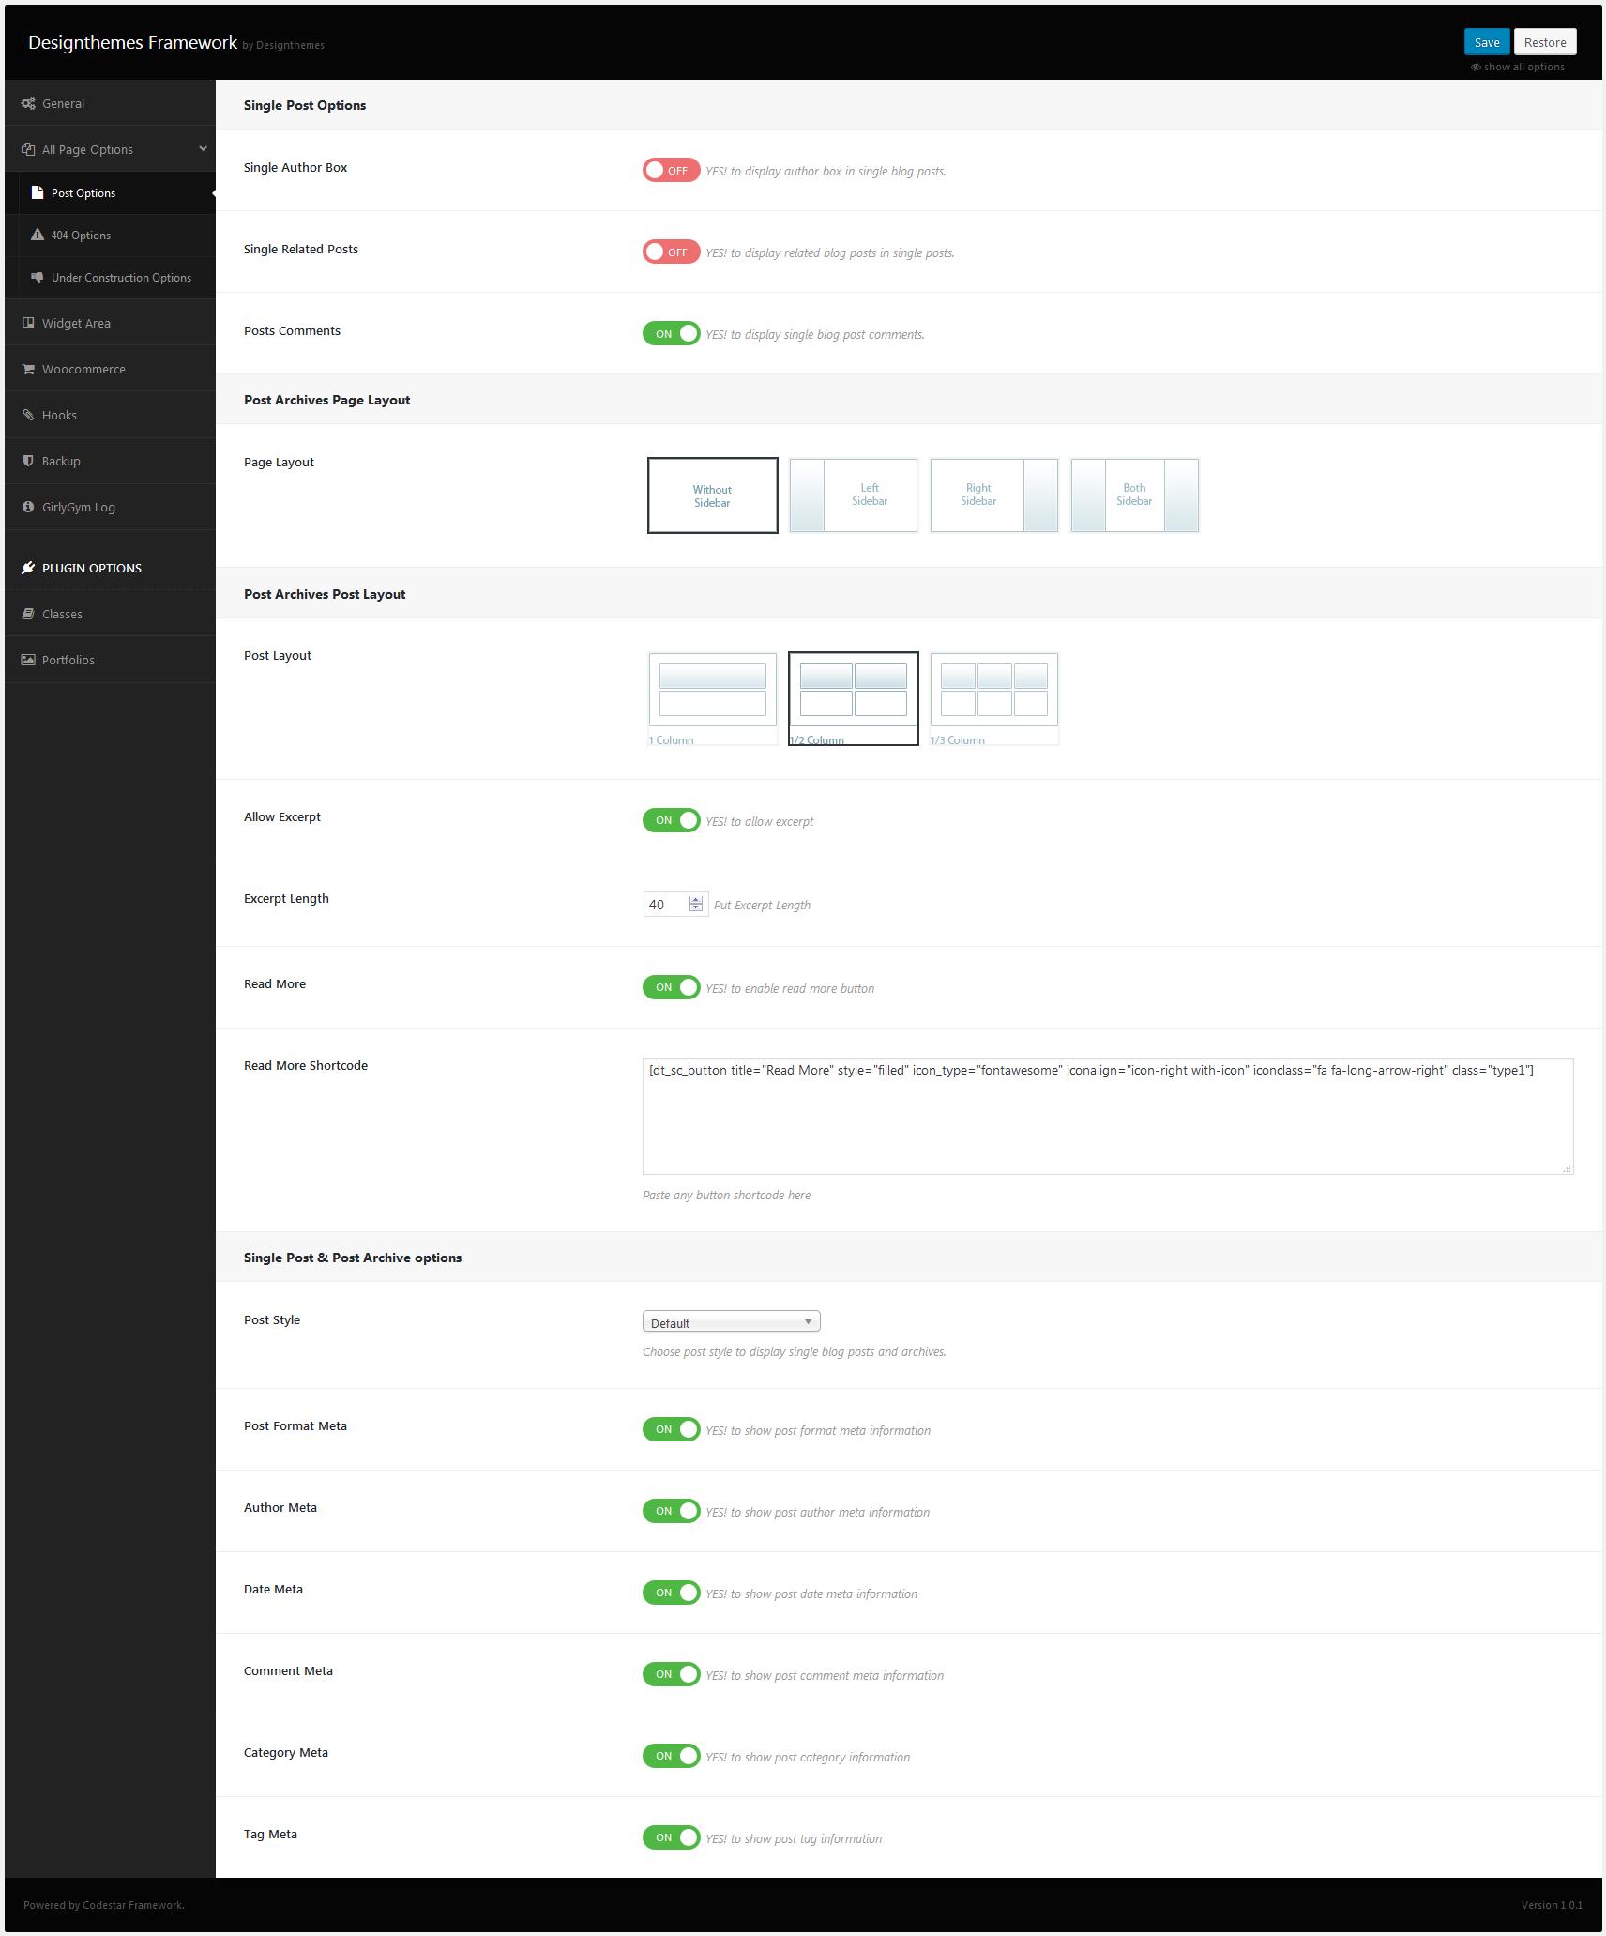Open the Classes plugin options
Viewport: 1606px width, 1936px height.
[x=110, y=614]
